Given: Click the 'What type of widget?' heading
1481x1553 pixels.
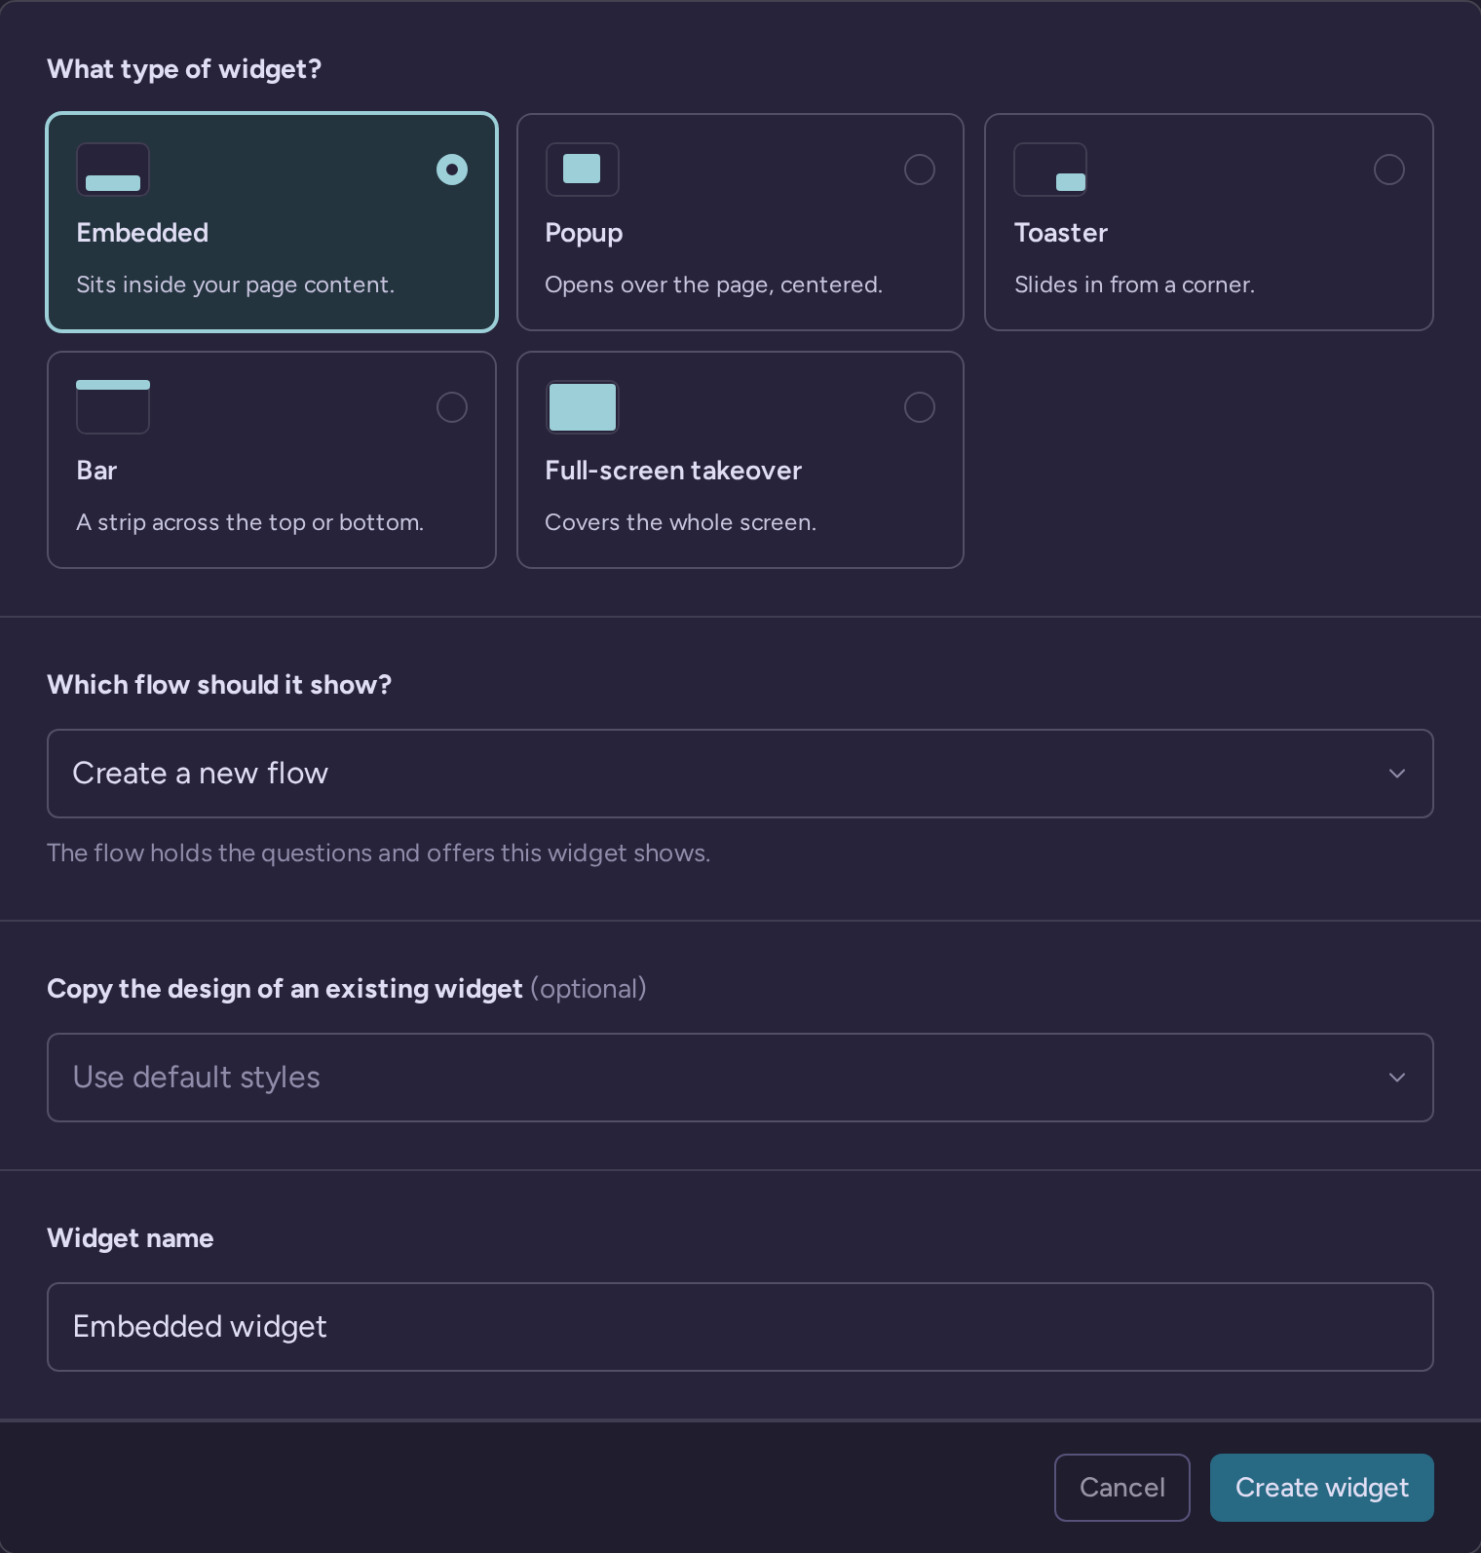Looking at the screenshot, I should 184,69.
